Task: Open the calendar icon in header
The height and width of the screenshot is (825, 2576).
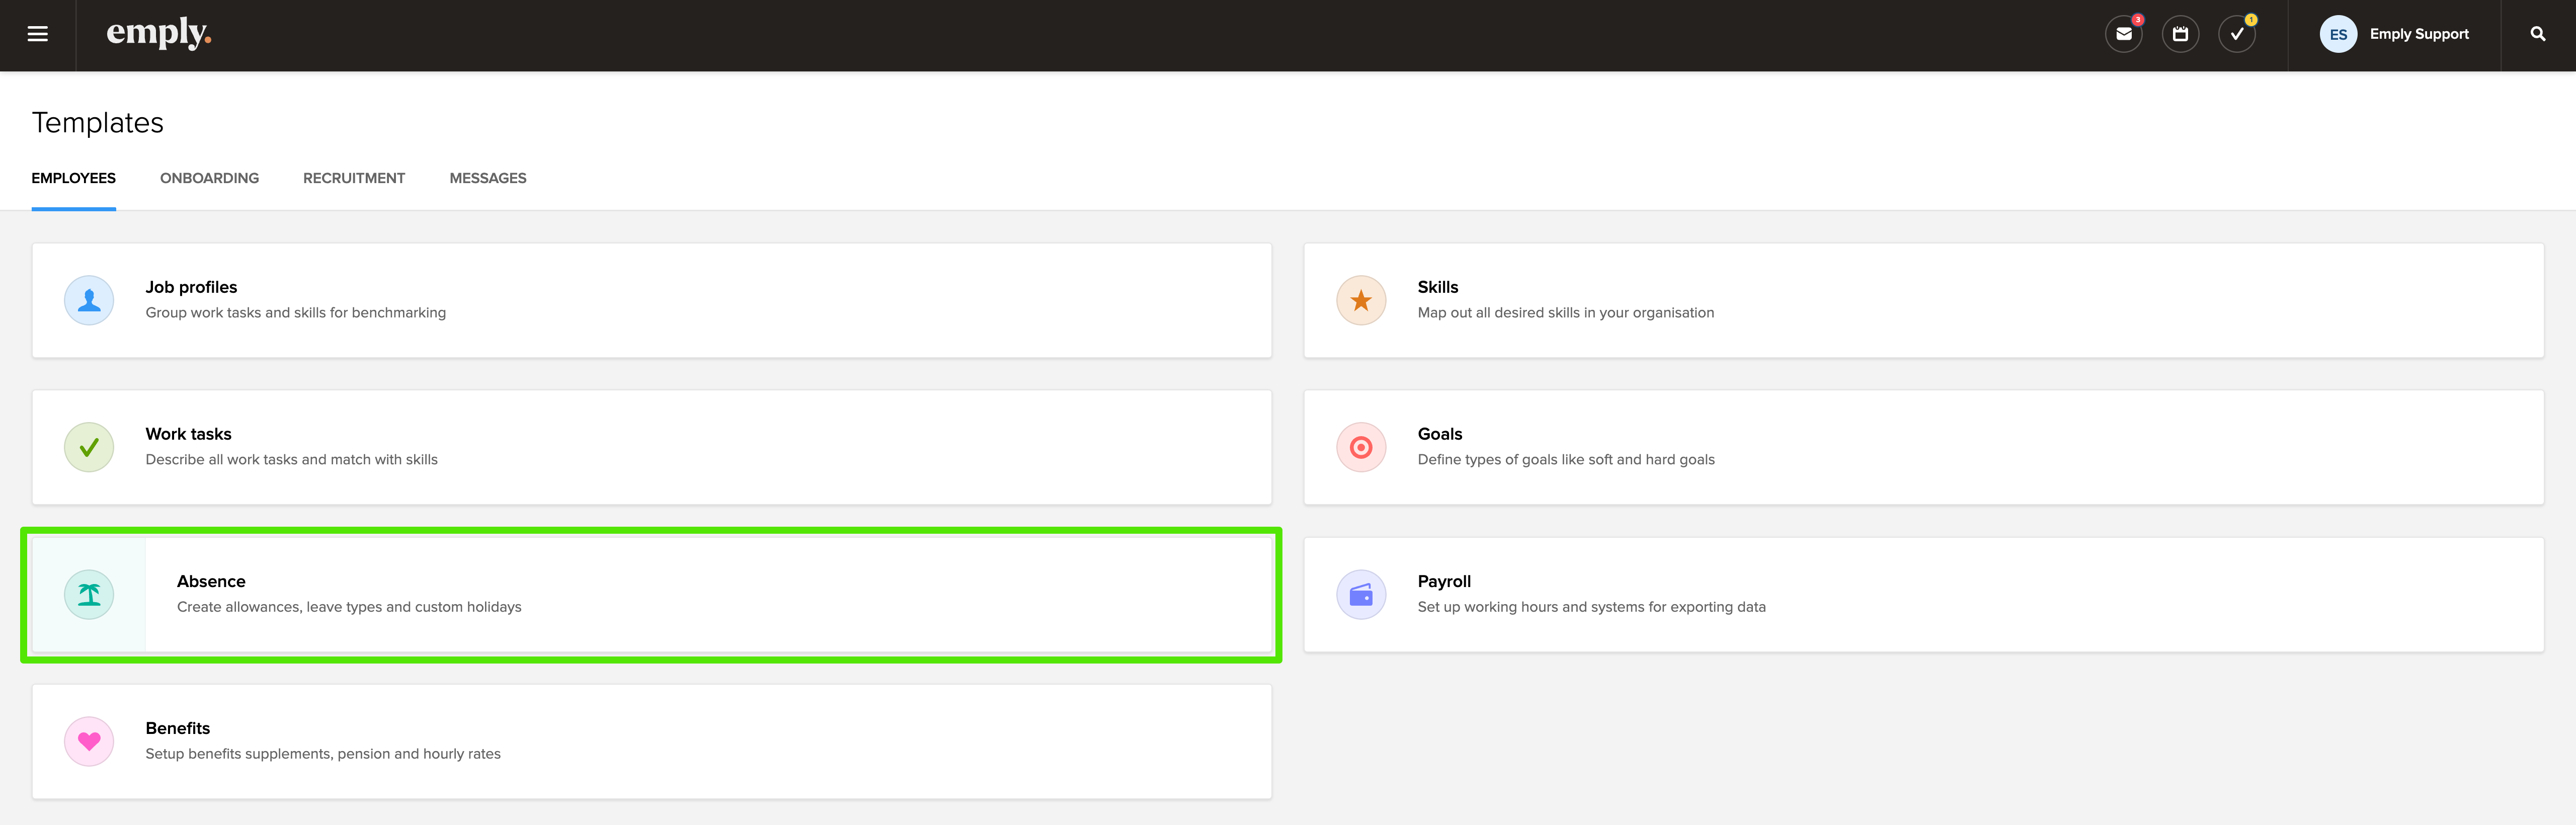Action: coord(2180,34)
